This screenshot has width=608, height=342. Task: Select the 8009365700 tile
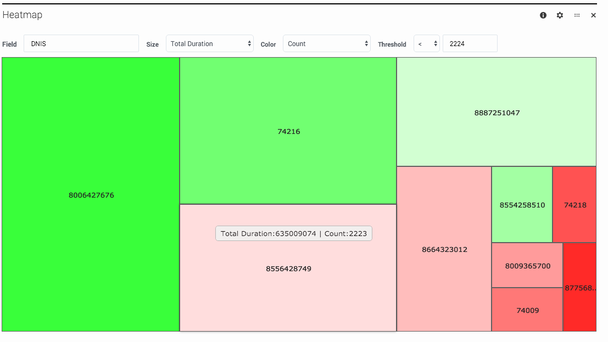point(527,266)
